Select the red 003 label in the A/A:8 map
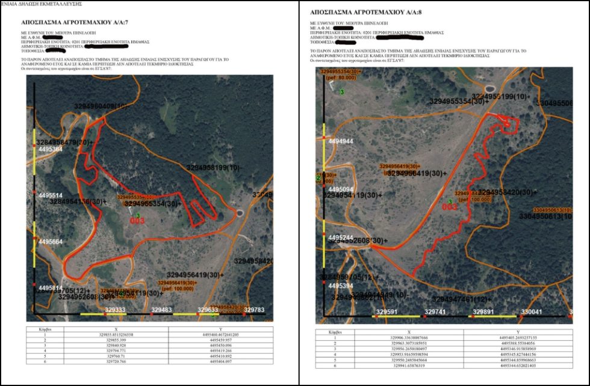The image size is (590, 386). tap(450, 207)
